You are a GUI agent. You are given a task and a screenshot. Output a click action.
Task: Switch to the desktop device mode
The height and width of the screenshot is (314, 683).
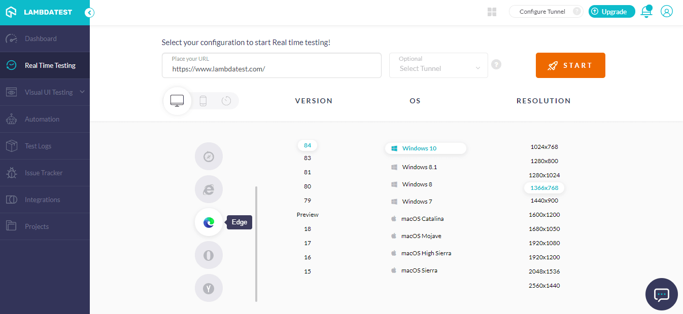177,101
